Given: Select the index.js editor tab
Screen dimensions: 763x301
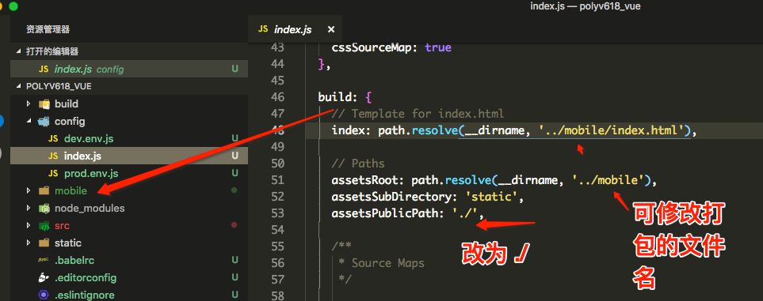Looking at the screenshot, I should pyautogui.click(x=295, y=29).
